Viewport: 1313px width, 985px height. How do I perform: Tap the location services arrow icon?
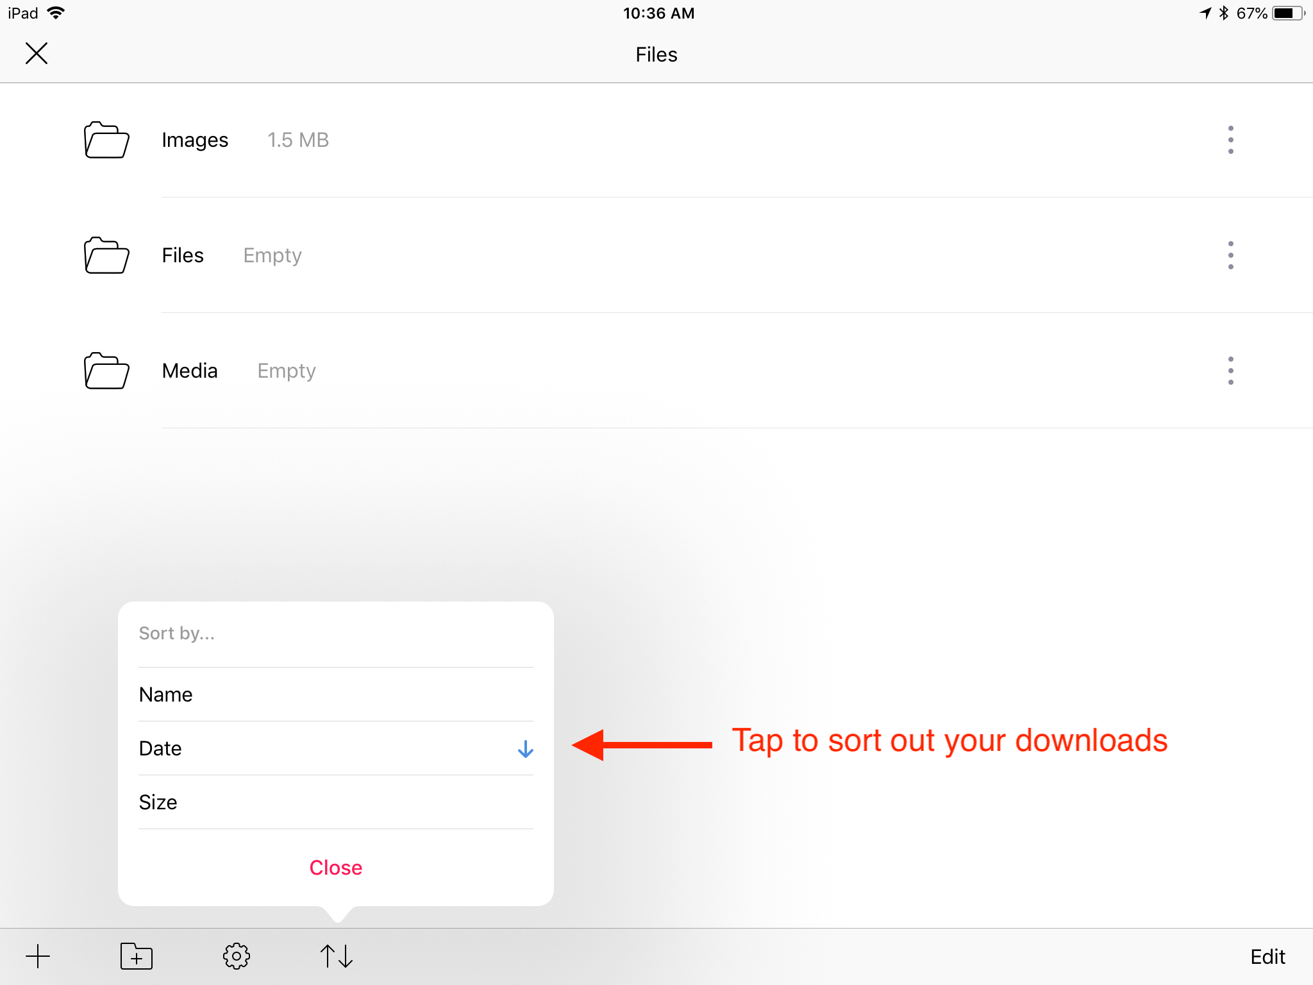1205,13
